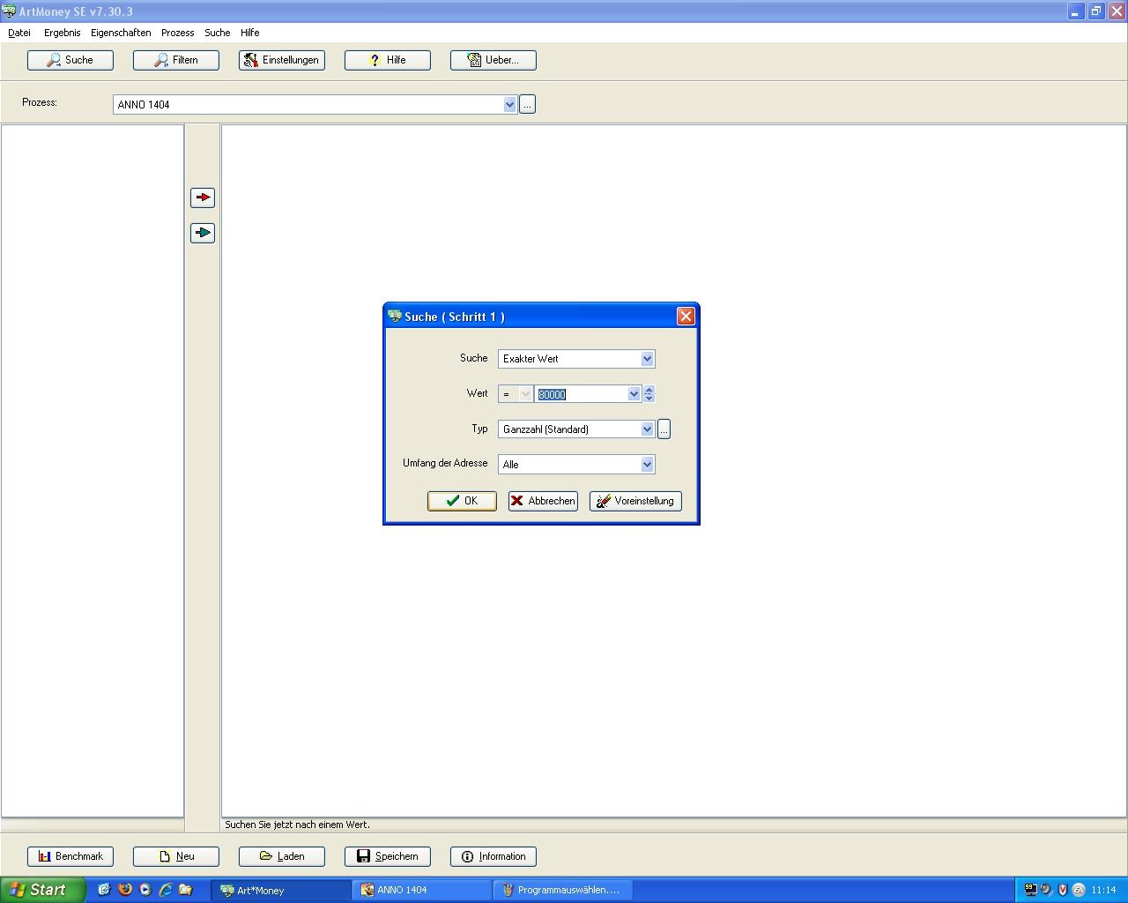This screenshot has height=903, width=1128.
Task: Open the Suche menu in menu bar
Action: [x=218, y=33]
